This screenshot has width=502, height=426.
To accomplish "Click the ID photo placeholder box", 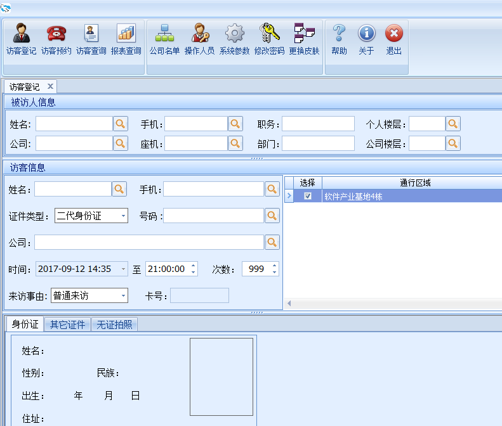I will pyautogui.click(x=221, y=377).
